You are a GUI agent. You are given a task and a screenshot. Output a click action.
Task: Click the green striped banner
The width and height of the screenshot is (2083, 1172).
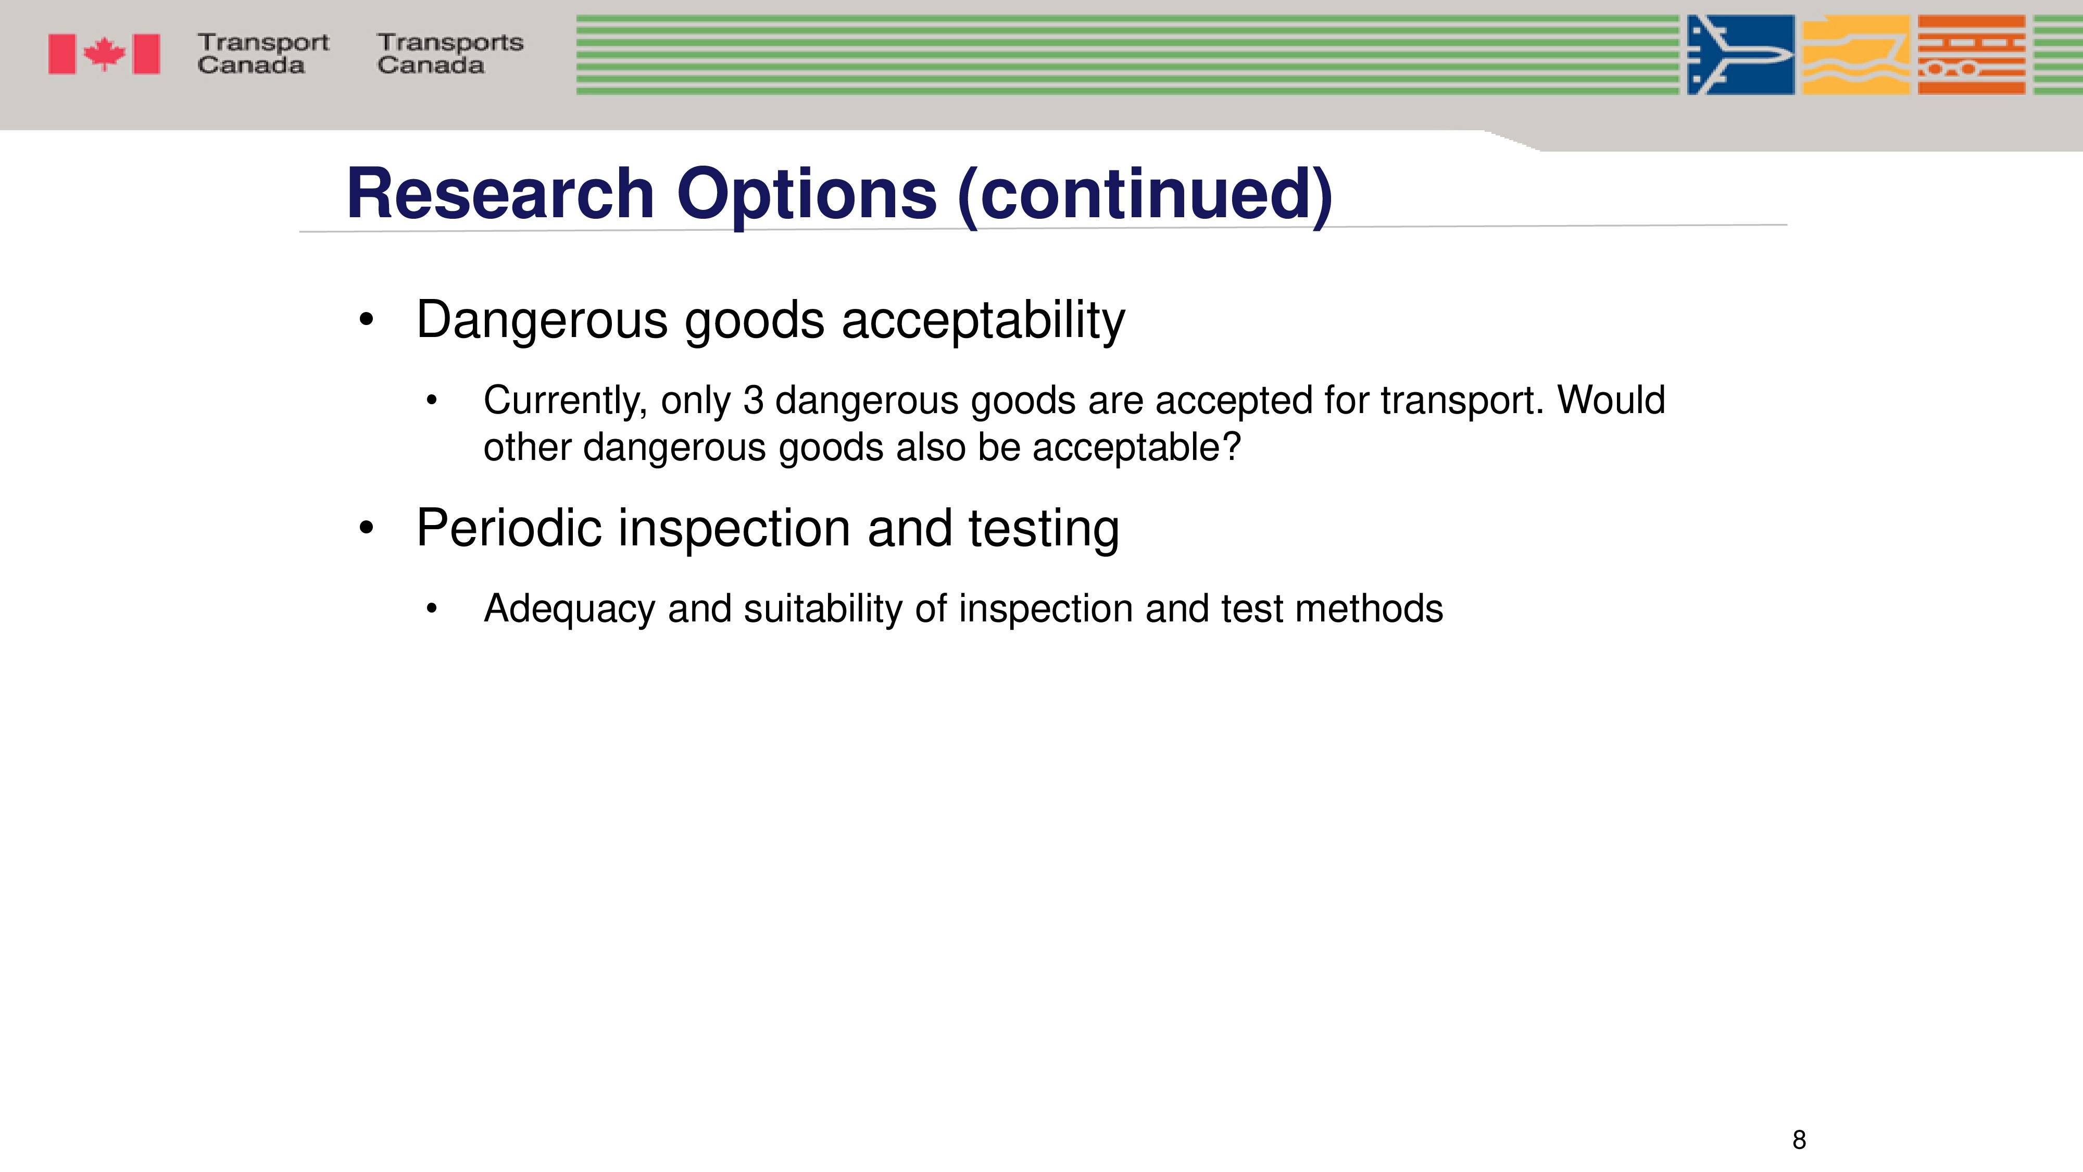point(1127,55)
